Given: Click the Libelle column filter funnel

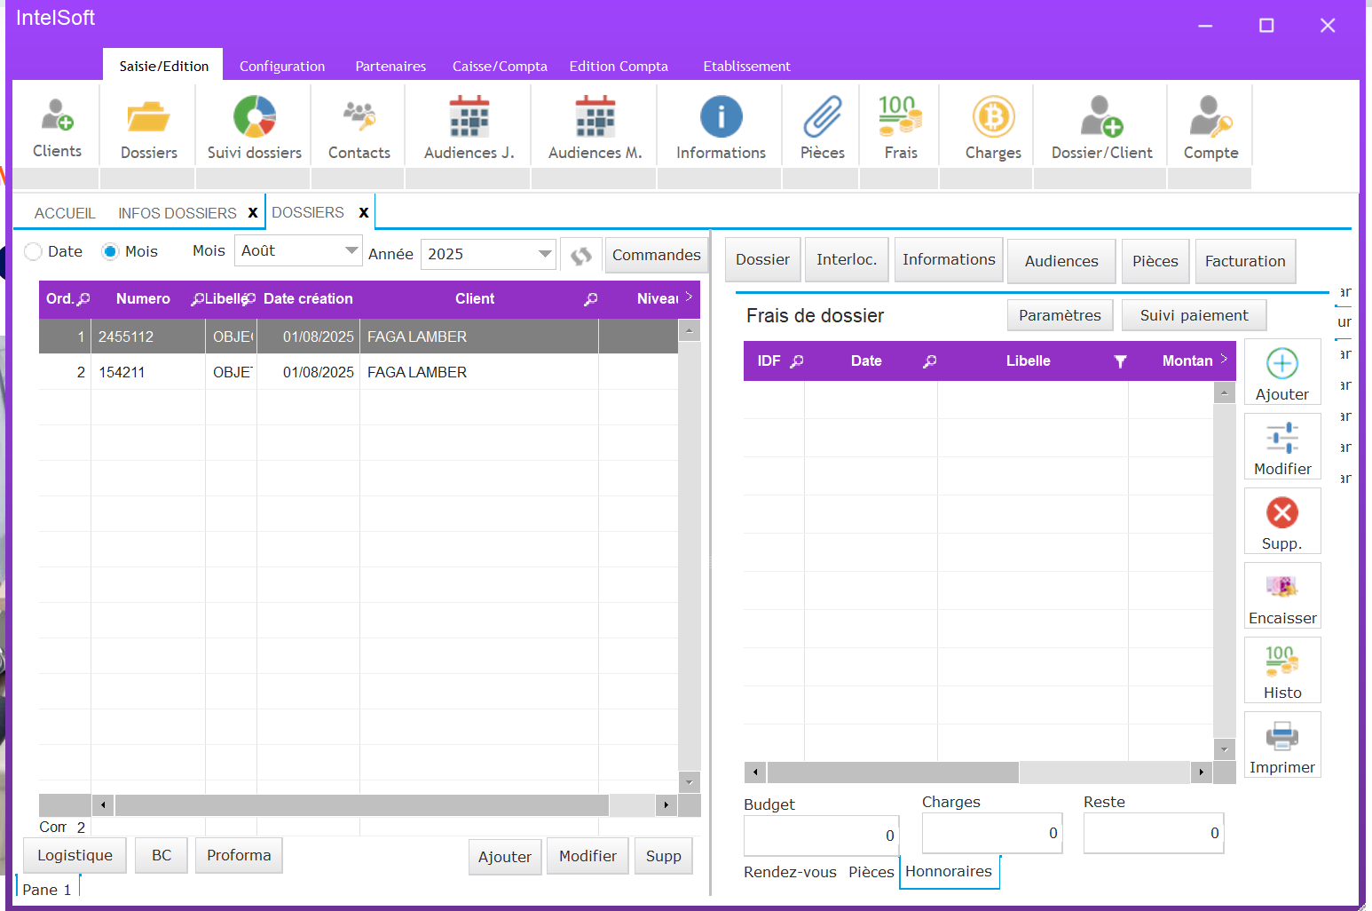Looking at the screenshot, I should point(1120,361).
